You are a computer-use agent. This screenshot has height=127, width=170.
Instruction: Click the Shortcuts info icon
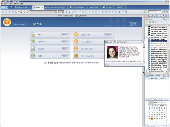click(x=45, y=63)
